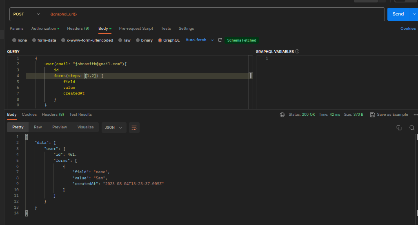Select the raw body type radio
Viewport: 418px width, 225px height.
(120, 40)
